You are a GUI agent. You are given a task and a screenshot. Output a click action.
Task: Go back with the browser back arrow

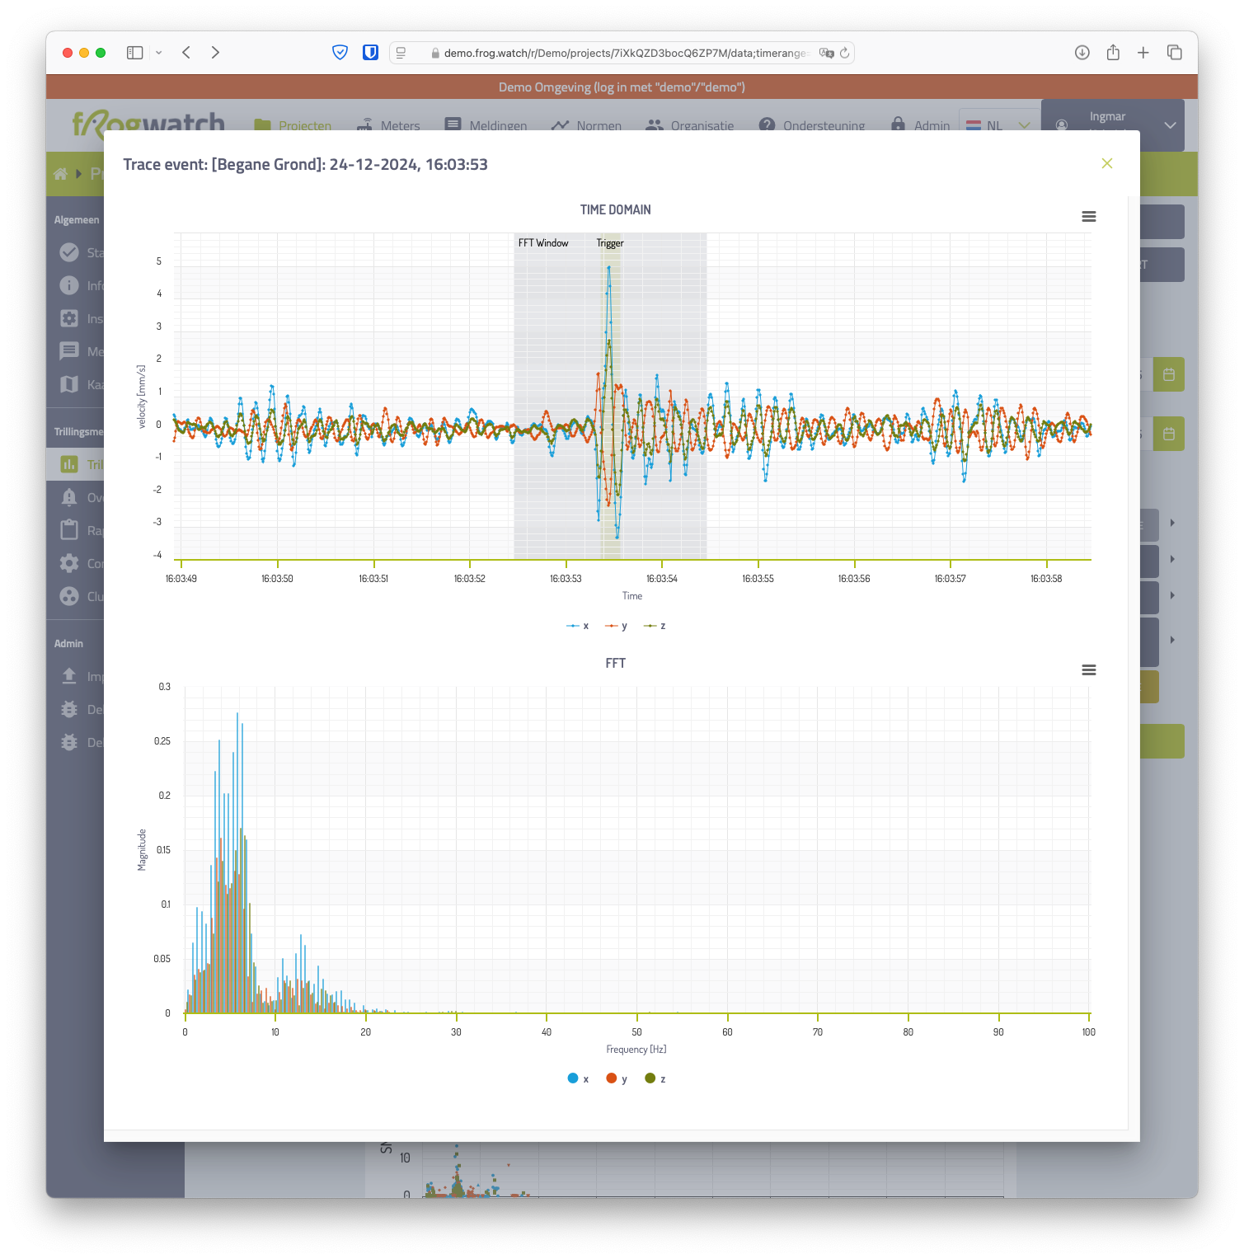[186, 53]
